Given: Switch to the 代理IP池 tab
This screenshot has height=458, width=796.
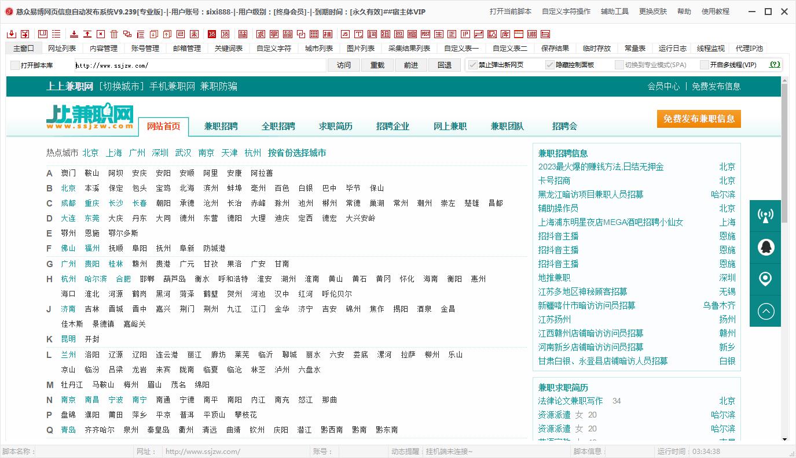Looking at the screenshot, I should tap(749, 49).
